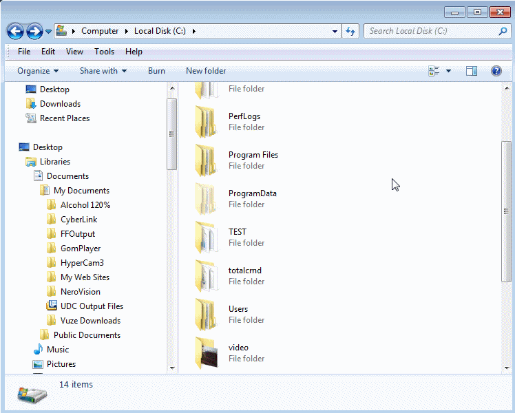Click the refresh button beside address bar

(350, 31)
